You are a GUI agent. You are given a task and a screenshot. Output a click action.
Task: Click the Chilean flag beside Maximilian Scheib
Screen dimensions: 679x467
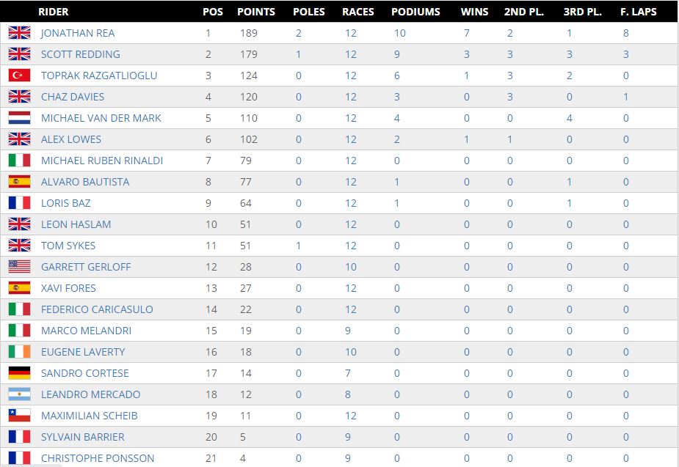(x=20, y=415)
